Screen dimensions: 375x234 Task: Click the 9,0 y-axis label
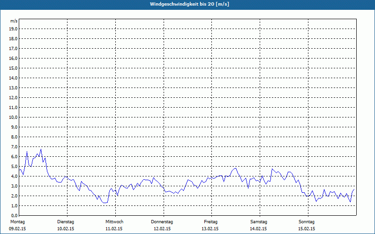pos(14,127)
